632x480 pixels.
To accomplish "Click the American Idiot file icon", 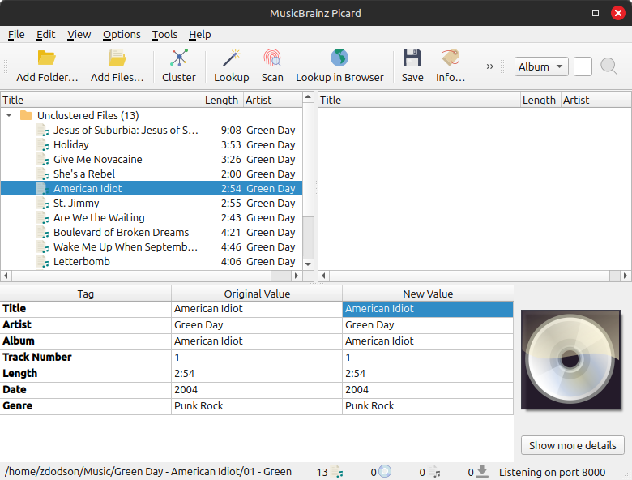I will click(x=42, y=188).
